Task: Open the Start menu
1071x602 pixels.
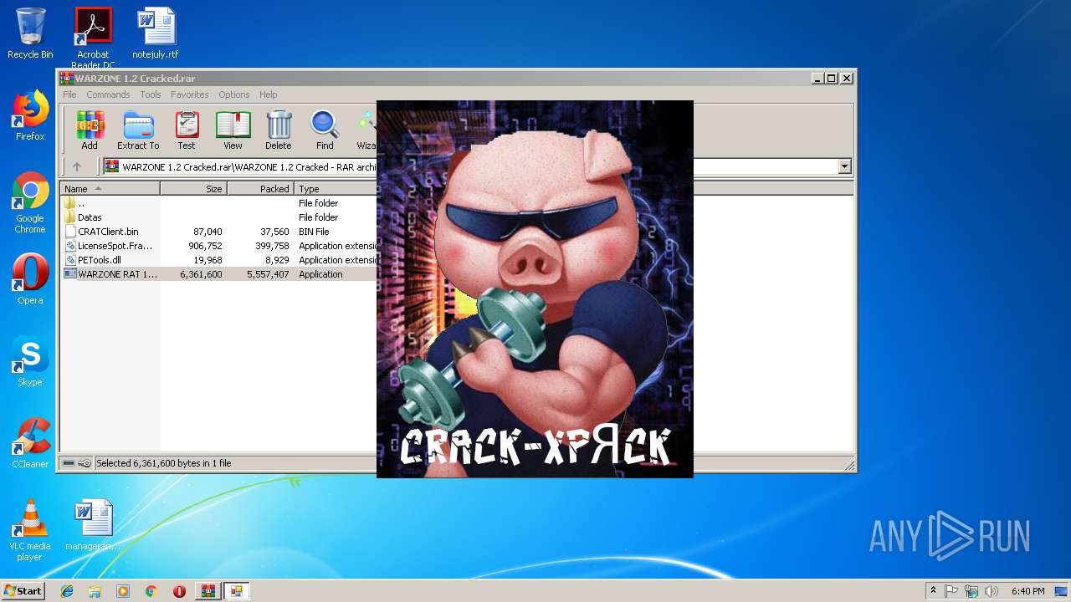Action: point(23,591)
